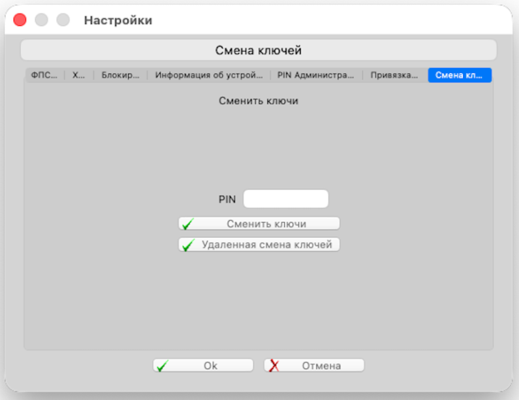Click the green checkmark on Ok
Image resolution: width=519 pixels, height=400 pixels.
pyautogui.click(x=162, y=366)
